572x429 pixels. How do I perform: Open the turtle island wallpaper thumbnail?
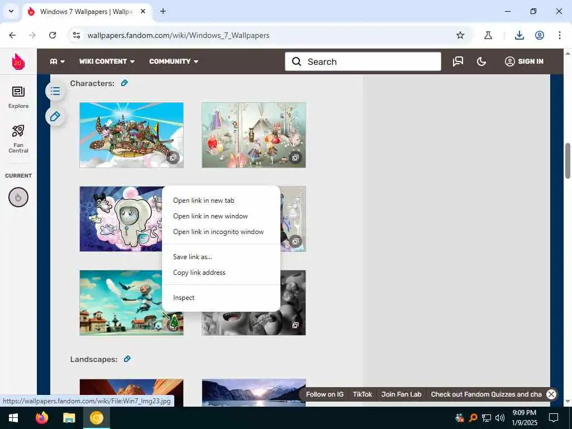point(131,135)
